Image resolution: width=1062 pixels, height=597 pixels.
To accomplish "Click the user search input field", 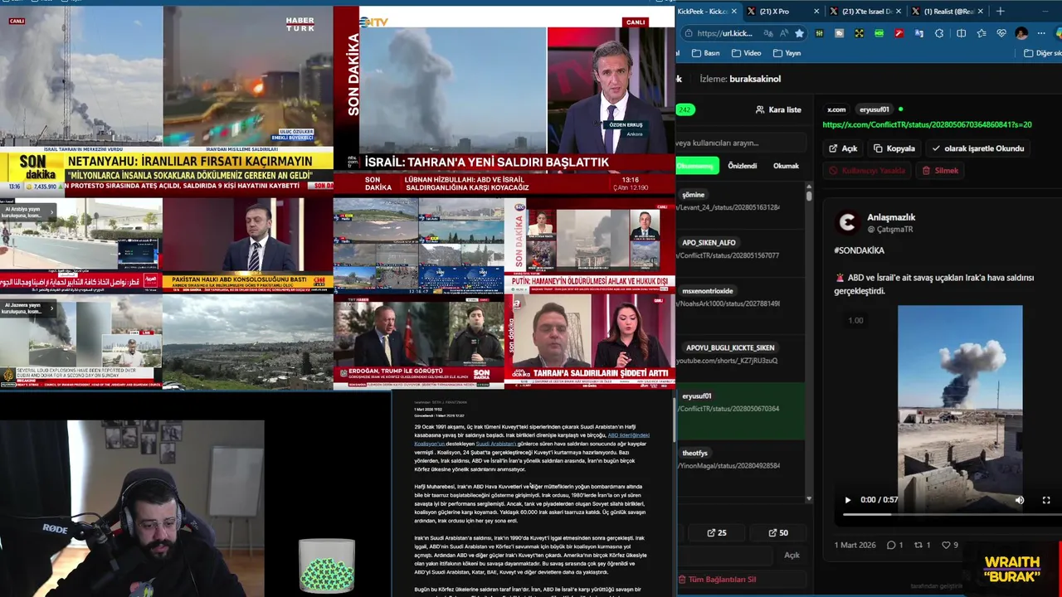I will click(x=740, y=143).
